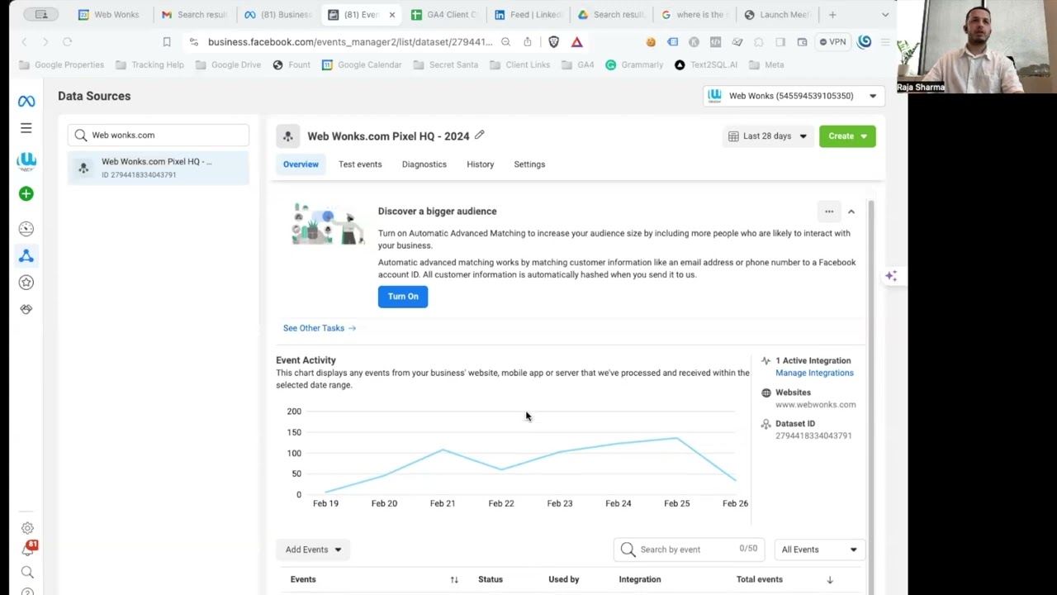Click the notifications bell icon

pos(28,549)
